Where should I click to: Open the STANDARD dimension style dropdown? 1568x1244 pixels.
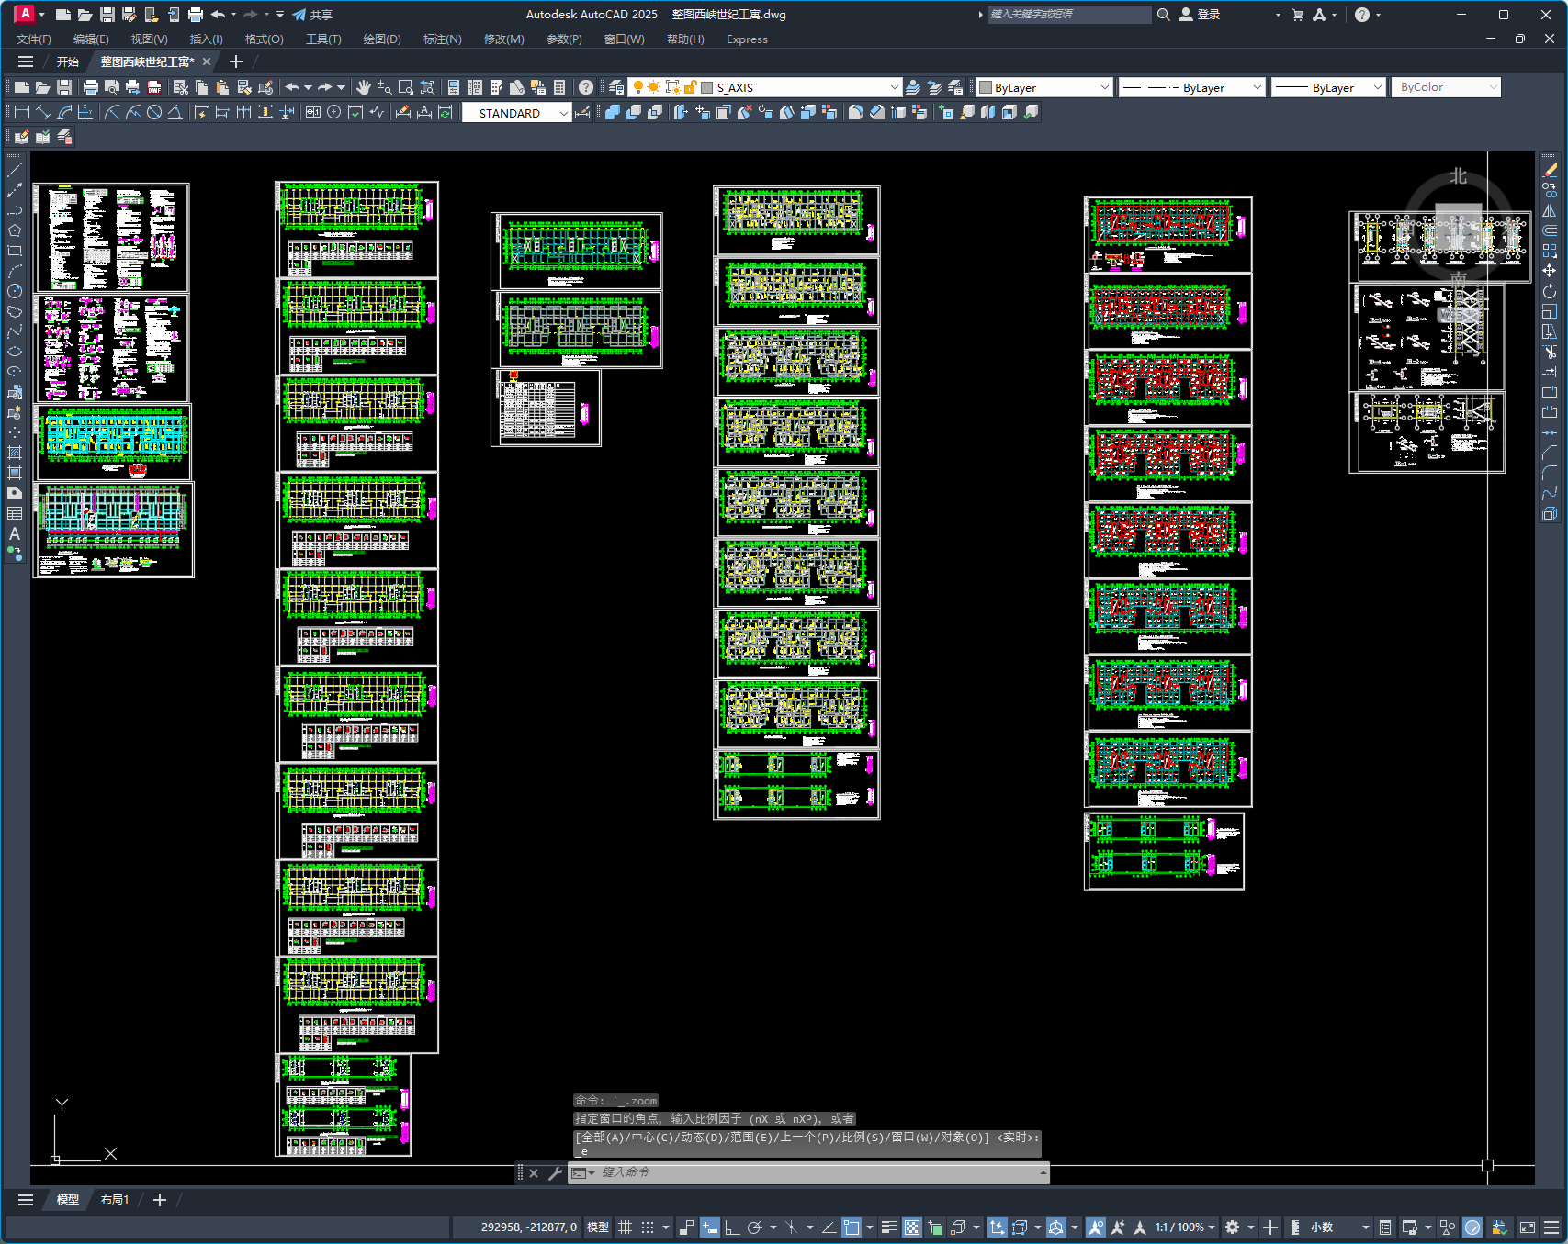coord(563,113)
